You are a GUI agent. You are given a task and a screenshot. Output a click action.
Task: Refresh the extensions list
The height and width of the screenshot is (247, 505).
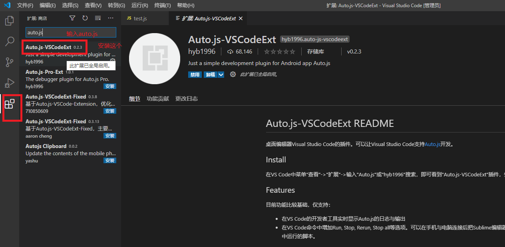click(x=85, y=18)
